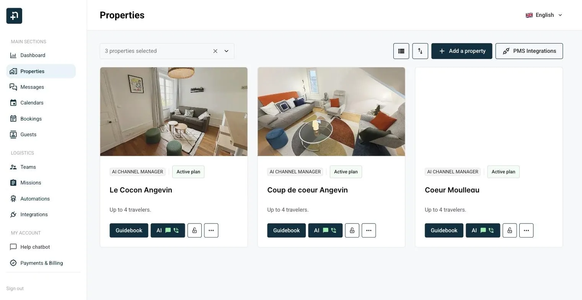Open Guidebook for Le Cocon Angevin
The height and width of the screenshot is (300, 582).
(129, 230)
